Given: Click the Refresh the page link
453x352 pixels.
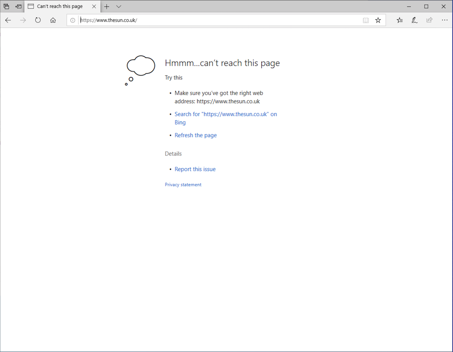Looking at the screenshot, I should pos(195,135).
